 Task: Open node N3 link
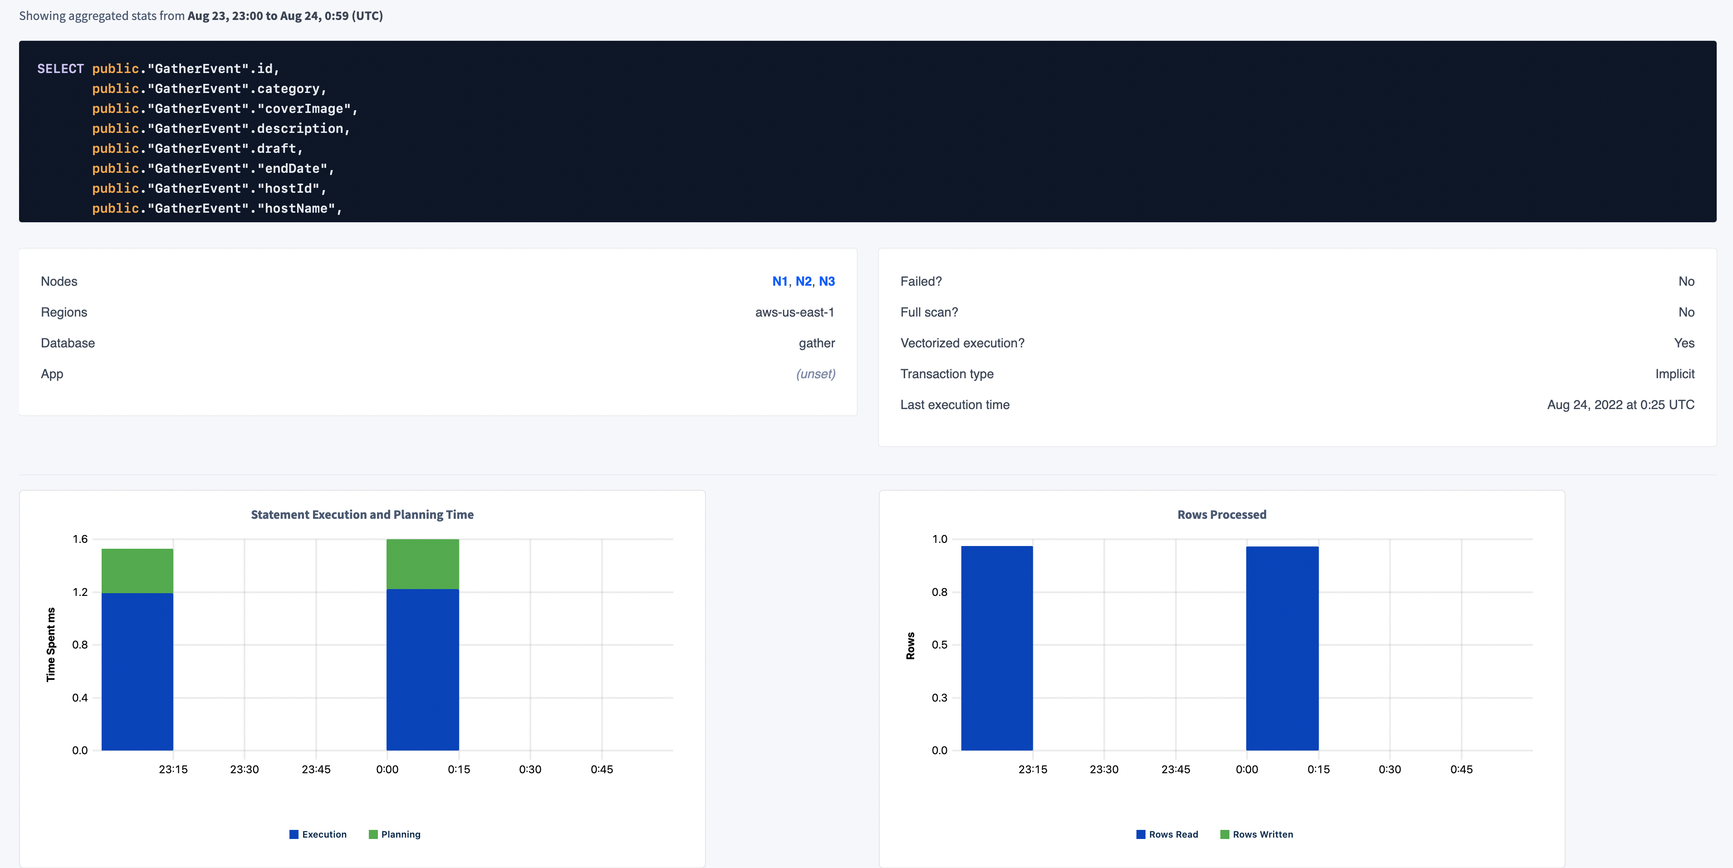coord(827,281)
